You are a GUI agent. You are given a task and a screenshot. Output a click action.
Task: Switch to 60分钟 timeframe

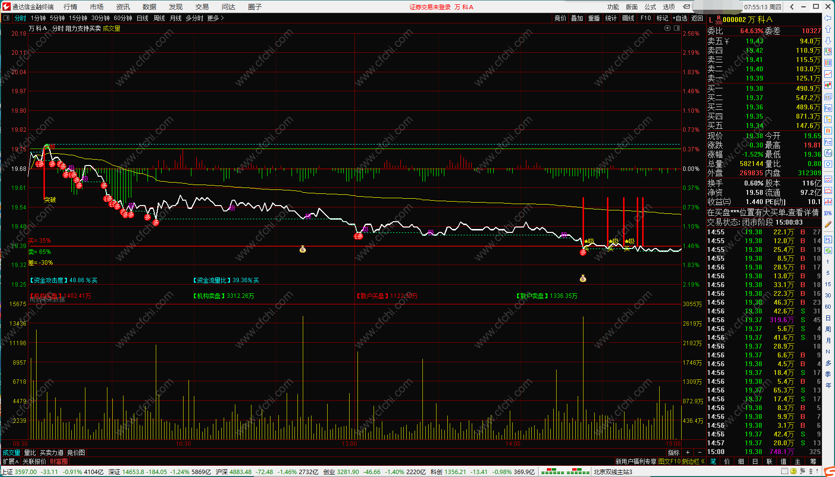pos(123,18)
